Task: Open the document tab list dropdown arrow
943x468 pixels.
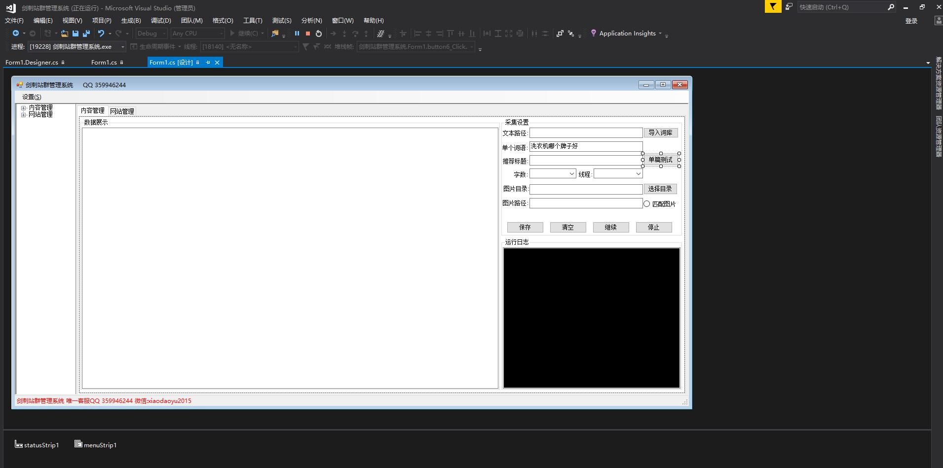Action: 928,63
